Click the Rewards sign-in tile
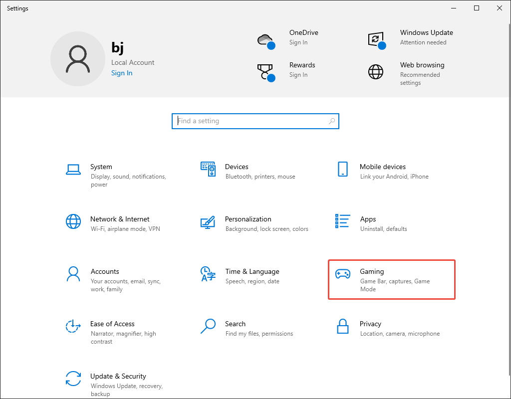The width and height of the screenshot is (511, 399). point(302,70)
